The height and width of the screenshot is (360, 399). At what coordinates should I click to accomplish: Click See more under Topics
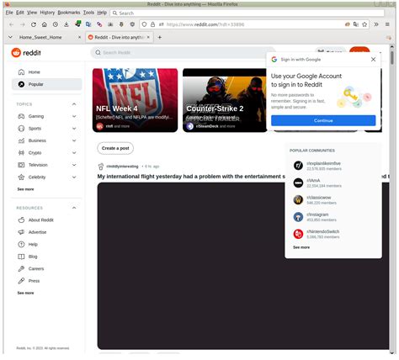(25, 189)
